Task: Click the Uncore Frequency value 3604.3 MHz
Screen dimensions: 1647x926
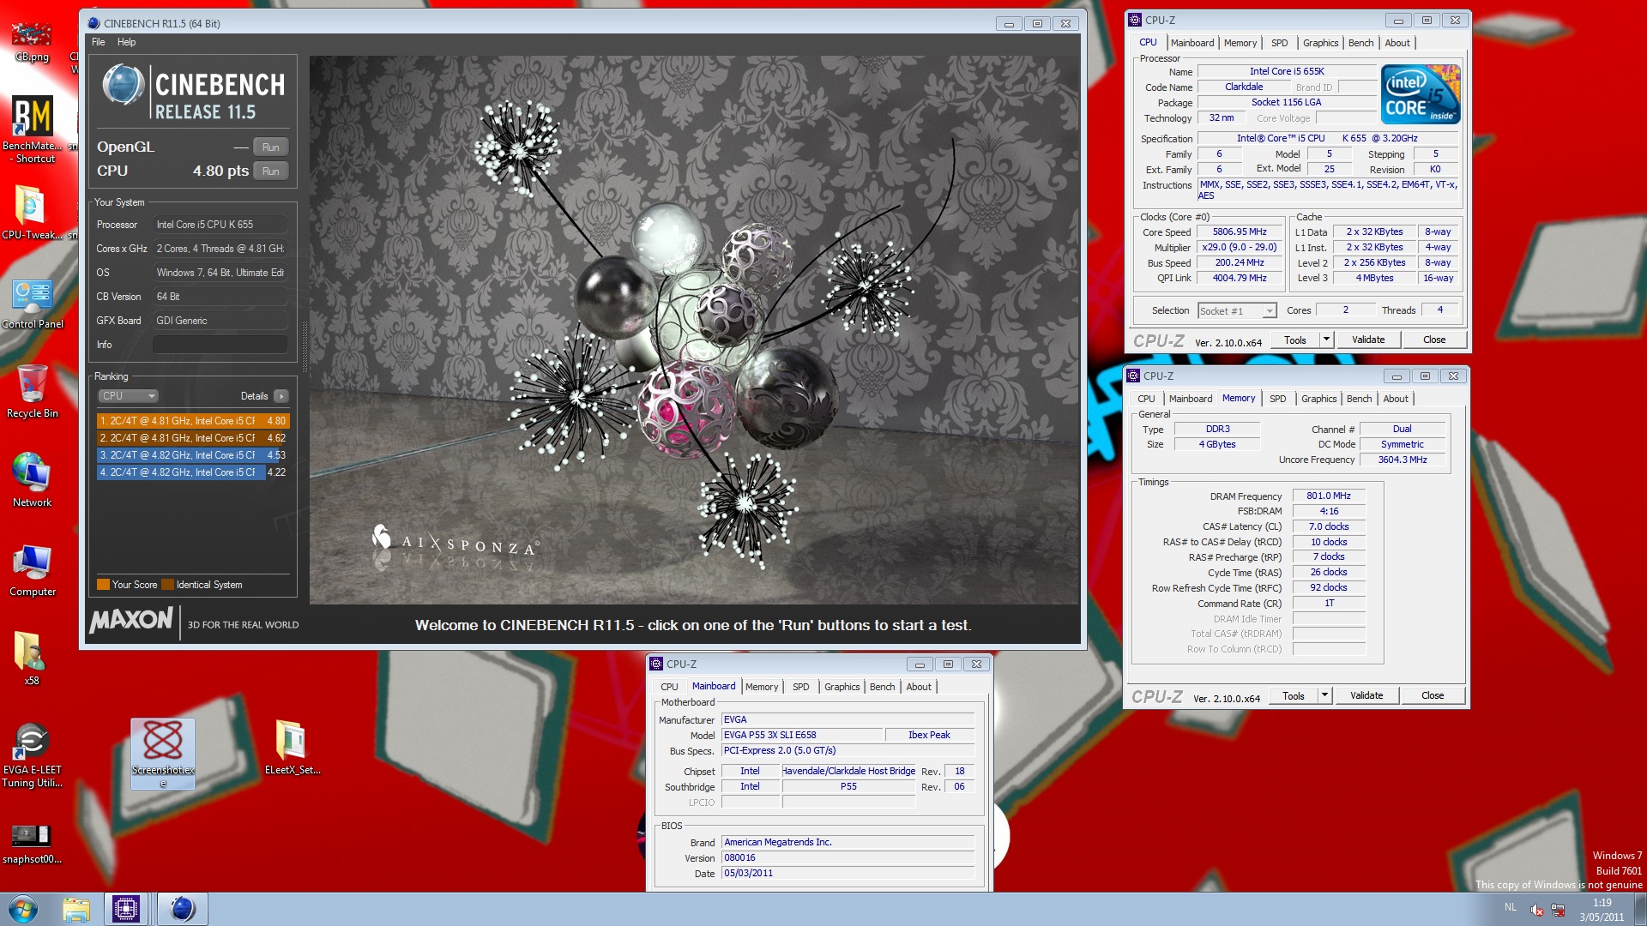Action: (x=1403, y=460)
